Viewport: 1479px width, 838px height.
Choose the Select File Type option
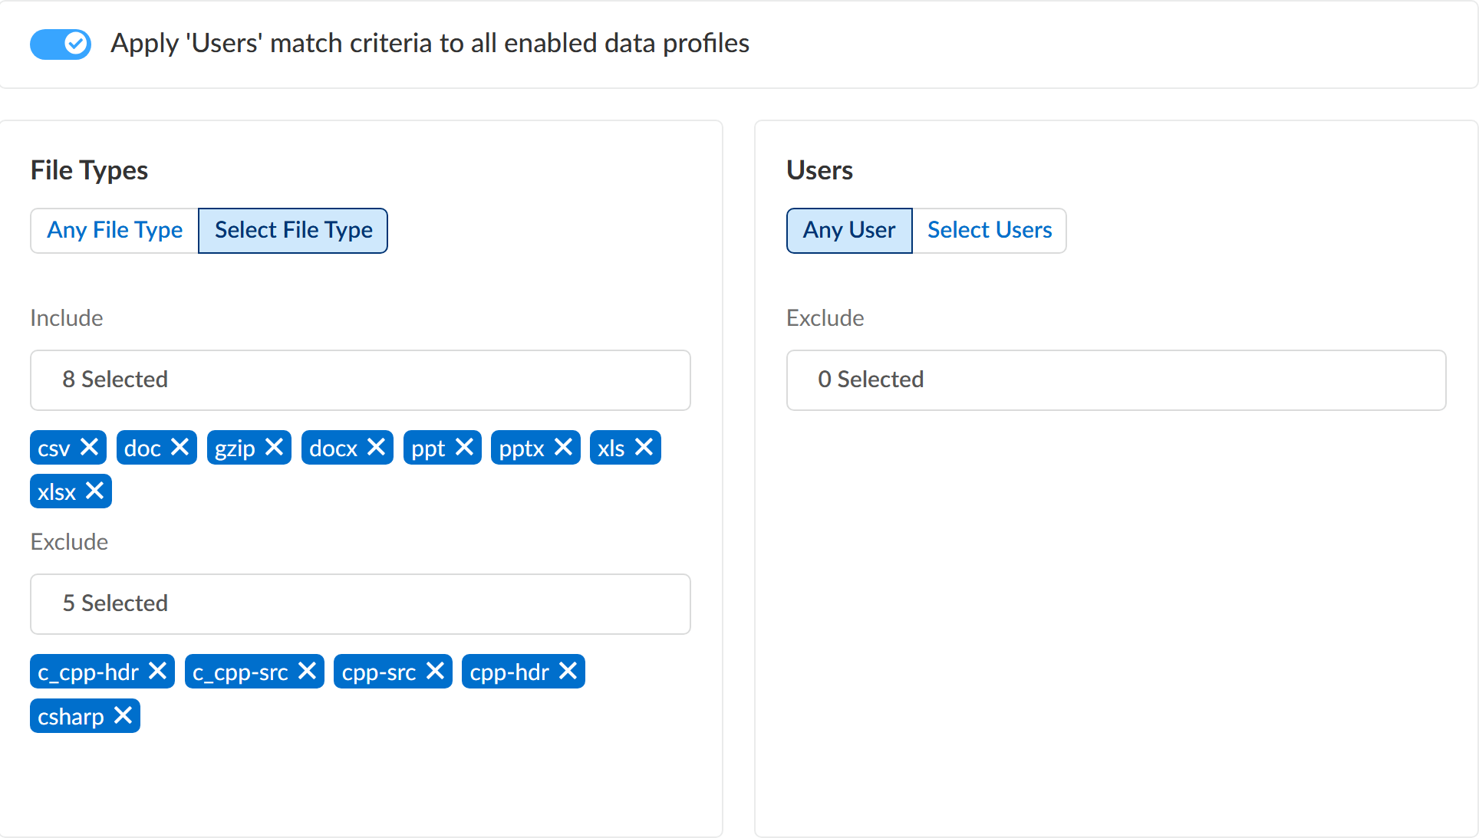tap(293, 230)
